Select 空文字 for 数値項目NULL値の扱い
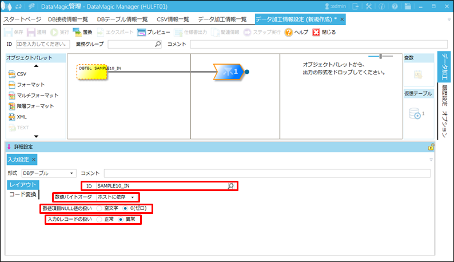The image size is (454, 262). tap(99, 208)
